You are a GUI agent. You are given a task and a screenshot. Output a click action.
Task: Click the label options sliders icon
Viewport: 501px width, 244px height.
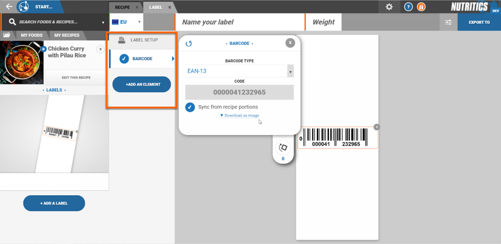[448, 22]
